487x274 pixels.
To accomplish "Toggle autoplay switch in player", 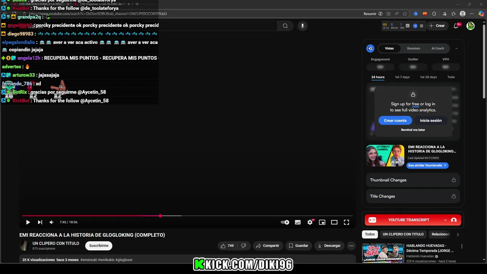I will [285, 222].
